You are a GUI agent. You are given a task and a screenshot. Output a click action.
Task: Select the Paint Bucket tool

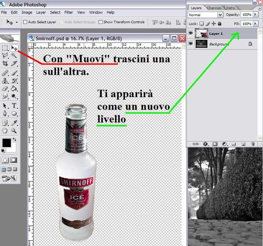14,88
